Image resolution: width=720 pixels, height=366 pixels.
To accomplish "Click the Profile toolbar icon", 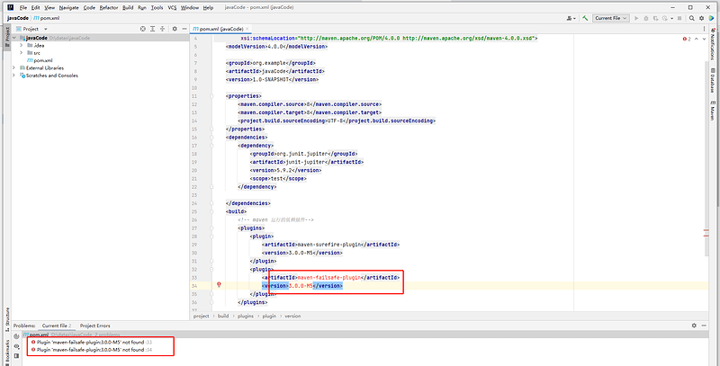I will (664, 18).
